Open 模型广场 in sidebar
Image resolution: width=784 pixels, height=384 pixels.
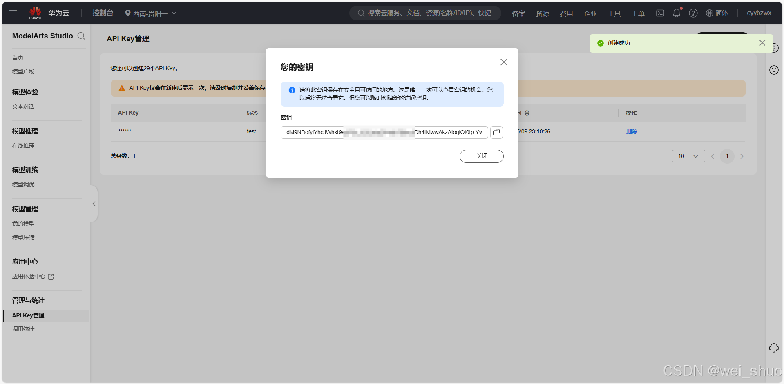pyautogui.click(x=23, y=71)
